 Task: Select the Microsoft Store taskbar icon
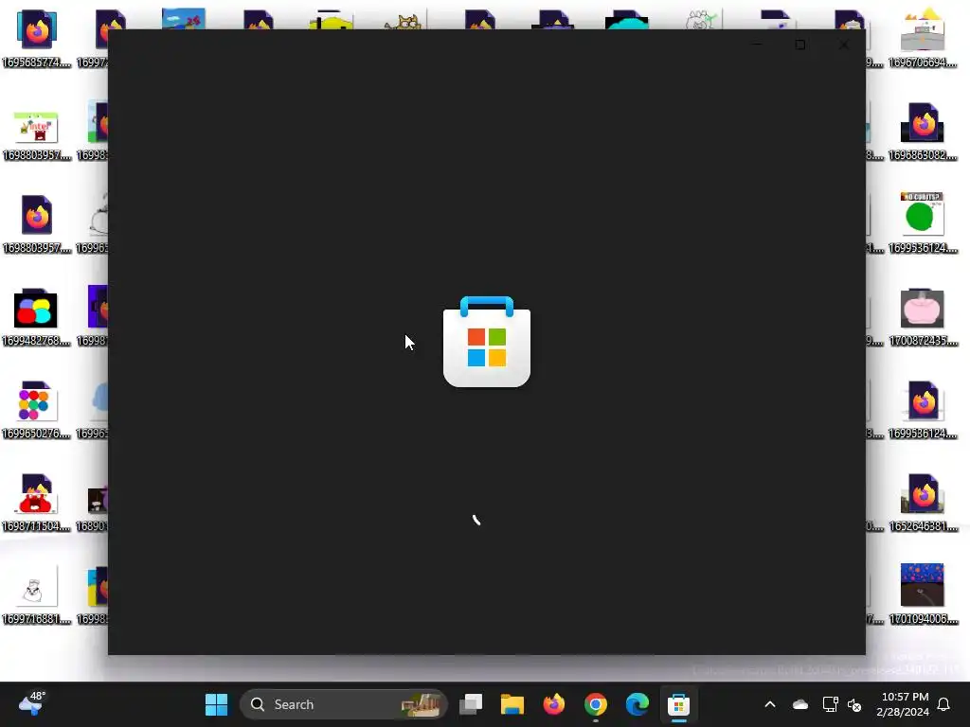(x=678, y=704)
